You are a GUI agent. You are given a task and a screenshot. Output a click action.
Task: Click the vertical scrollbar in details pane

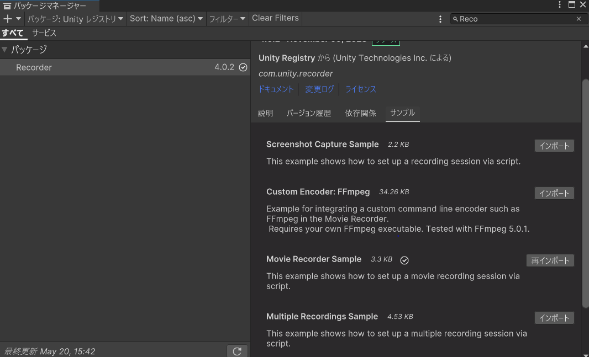coord(585,193)
